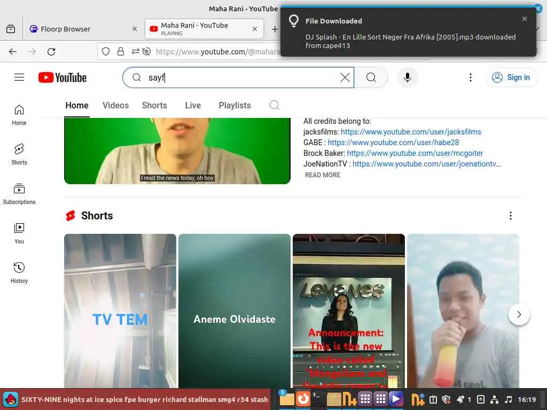547x410 pixels.
Task: Clear the search query with the X icon
Action: (345, 77)
